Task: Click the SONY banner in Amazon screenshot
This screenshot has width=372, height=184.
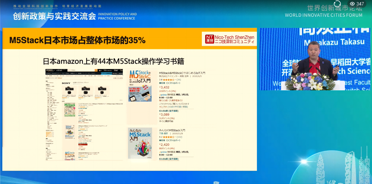Action: coord(66,83)
